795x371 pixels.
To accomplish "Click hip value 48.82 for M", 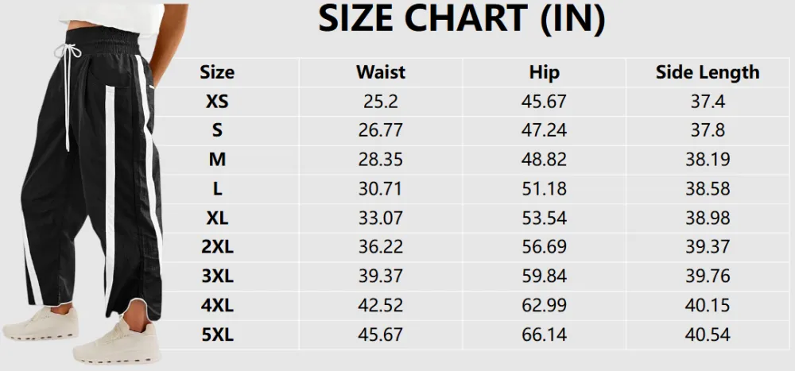I will point(545,160).
